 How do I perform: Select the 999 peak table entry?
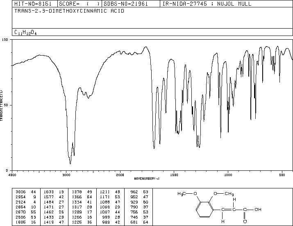click(x=111, y=217)
